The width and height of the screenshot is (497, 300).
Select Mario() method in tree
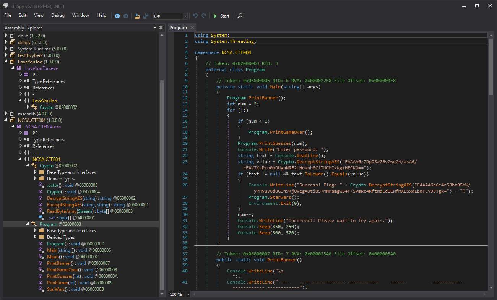click(73, 256)
